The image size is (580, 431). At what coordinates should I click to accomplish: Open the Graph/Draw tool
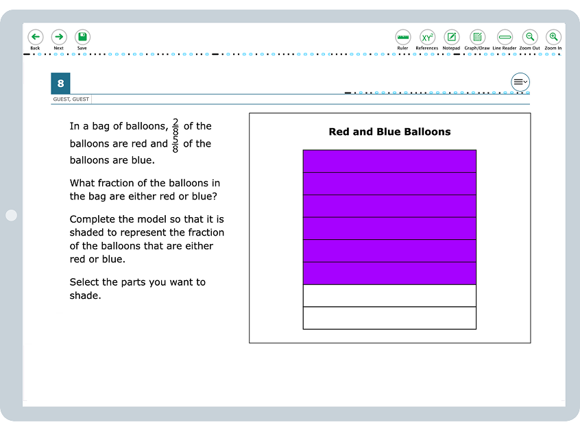point(477,37)
